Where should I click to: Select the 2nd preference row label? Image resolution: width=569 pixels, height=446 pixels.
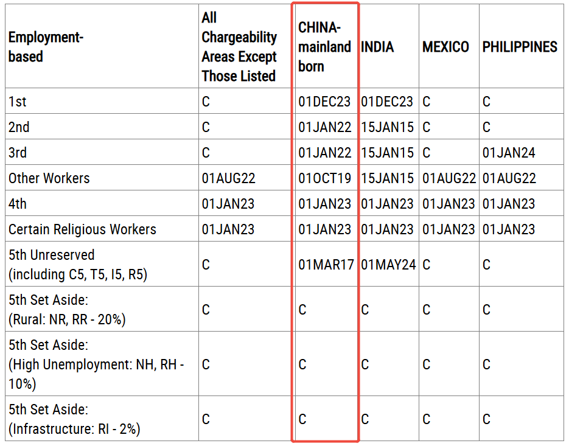(19, 127)
